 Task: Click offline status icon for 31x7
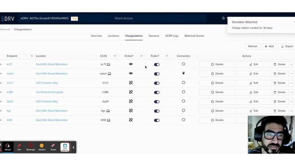(x=131, y=83)
